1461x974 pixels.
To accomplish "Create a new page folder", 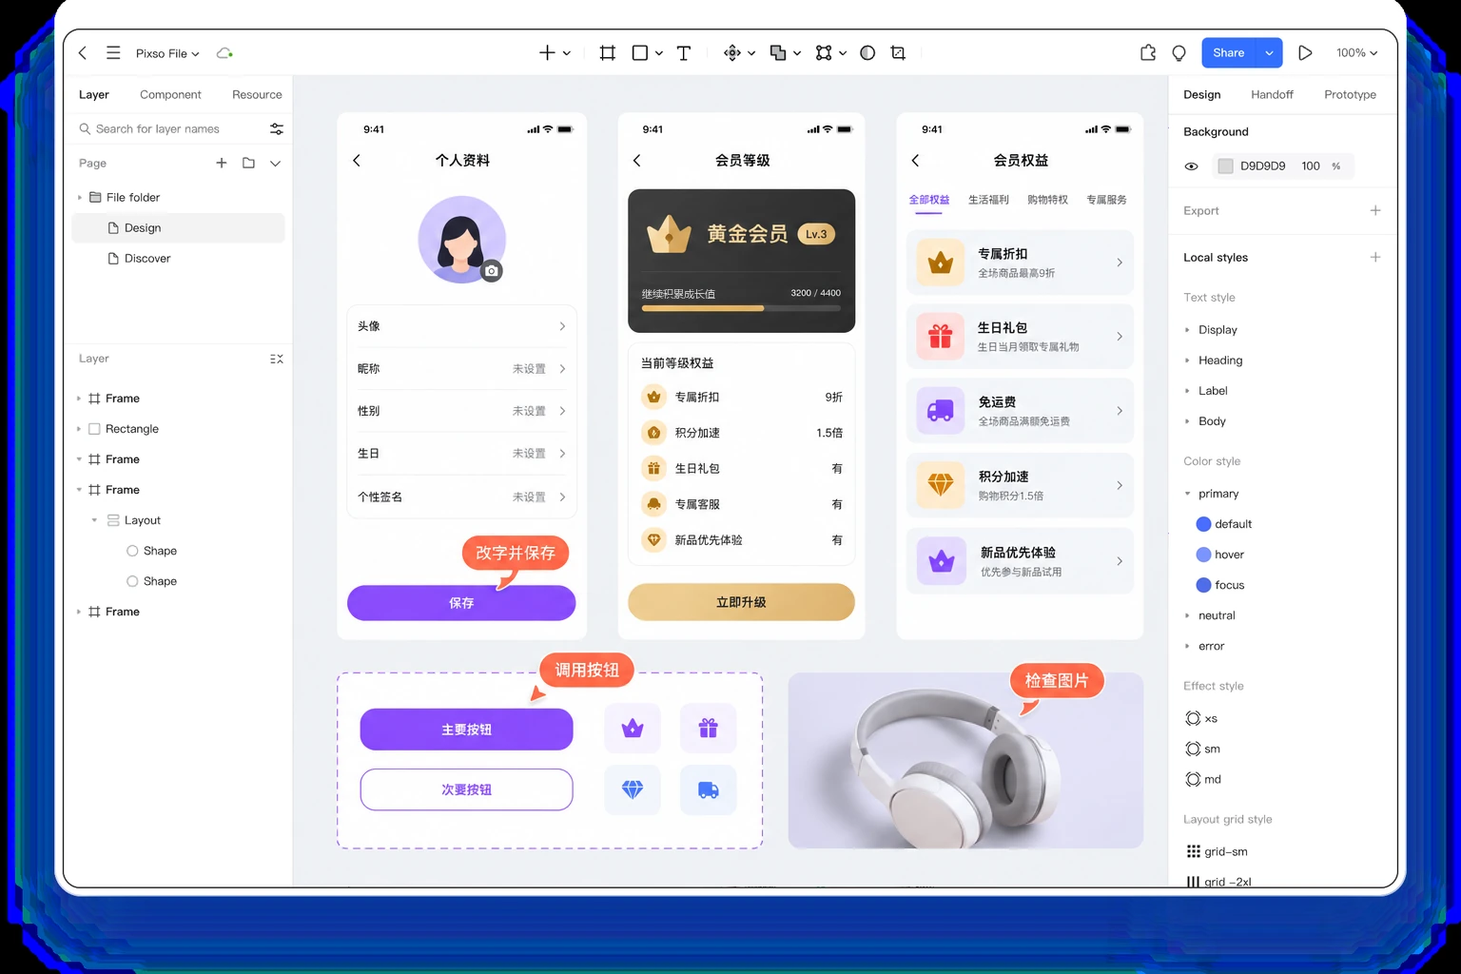I will [248, 163].
